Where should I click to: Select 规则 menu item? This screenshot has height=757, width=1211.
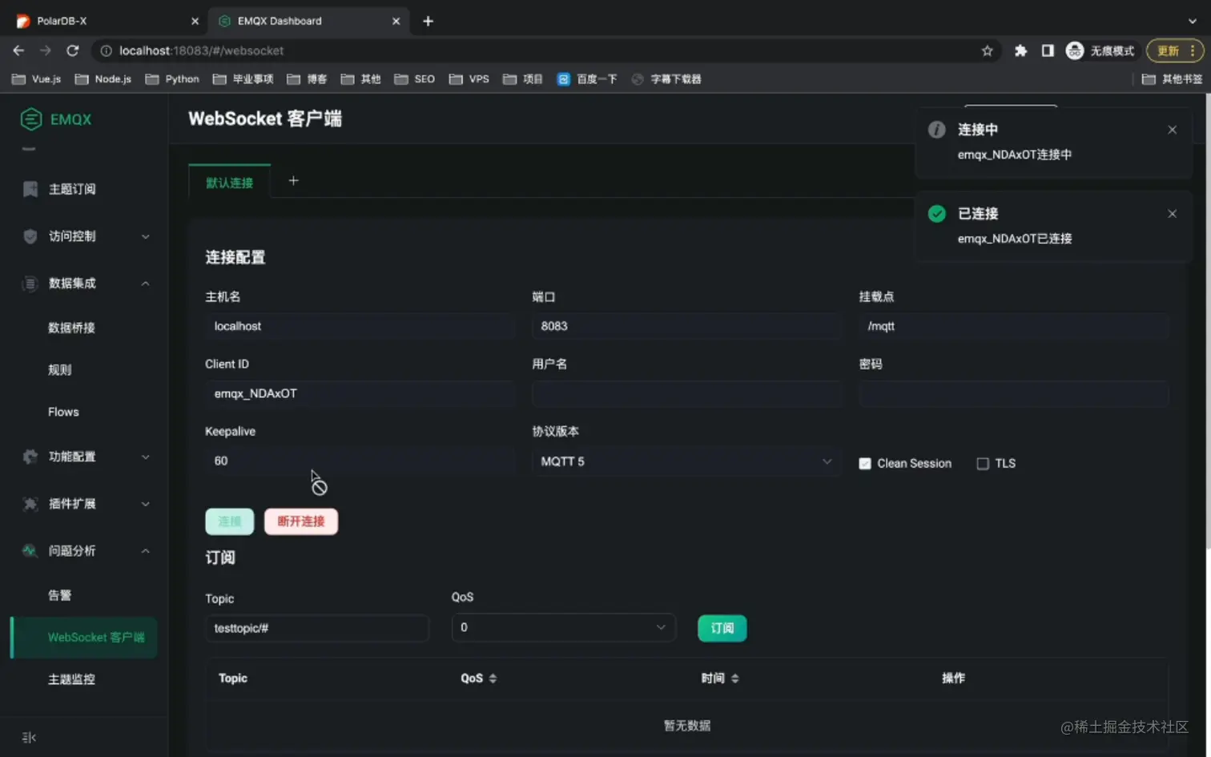(59, 370)
